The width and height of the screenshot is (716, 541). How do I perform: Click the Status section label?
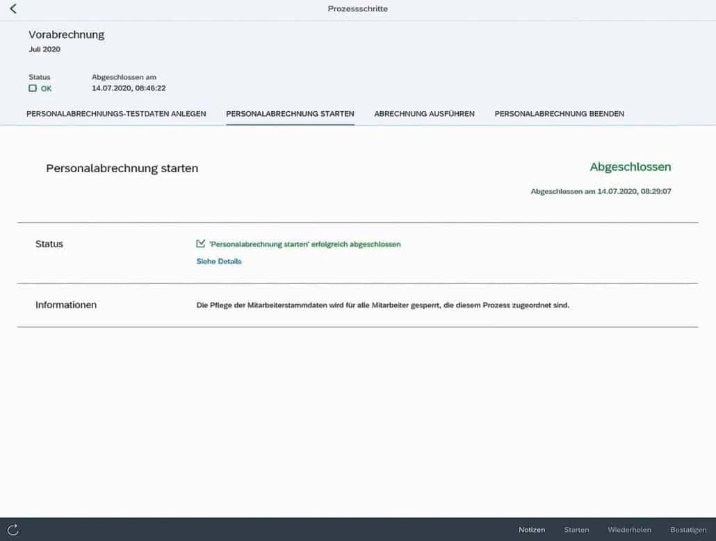pos(49,244)
